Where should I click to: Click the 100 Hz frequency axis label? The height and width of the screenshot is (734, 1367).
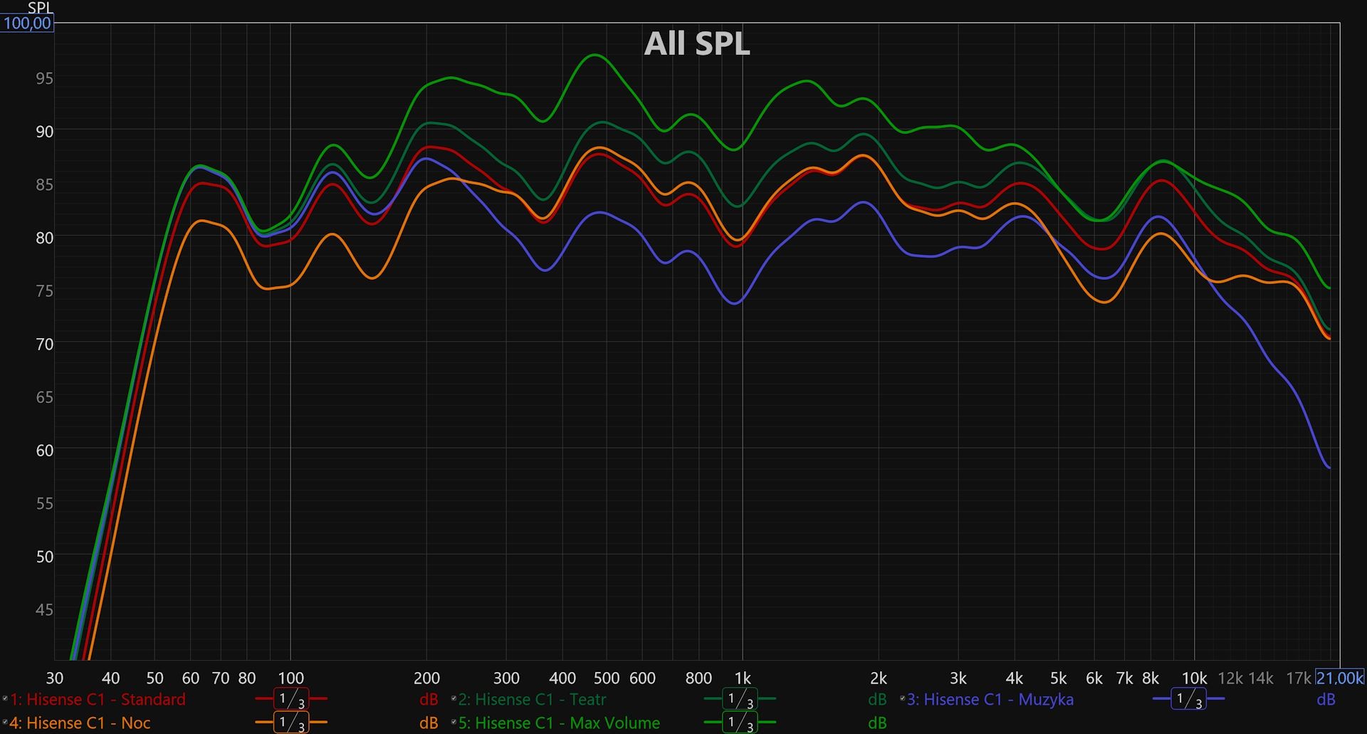pyautogui.click(x=290, y=678)
